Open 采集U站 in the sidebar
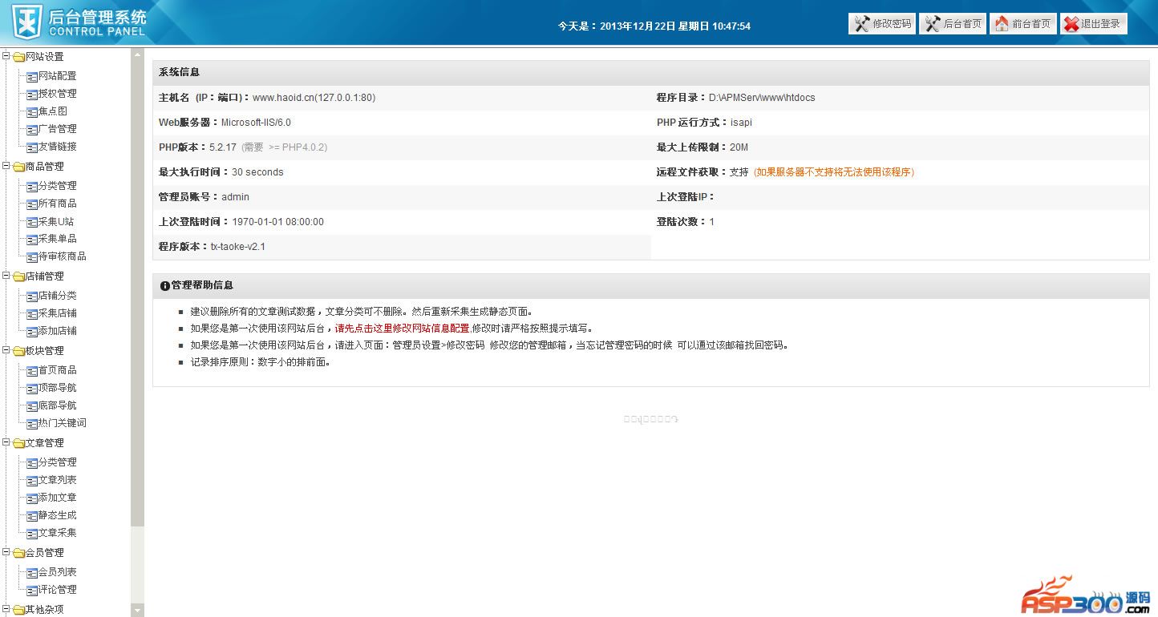 (56, 221)
